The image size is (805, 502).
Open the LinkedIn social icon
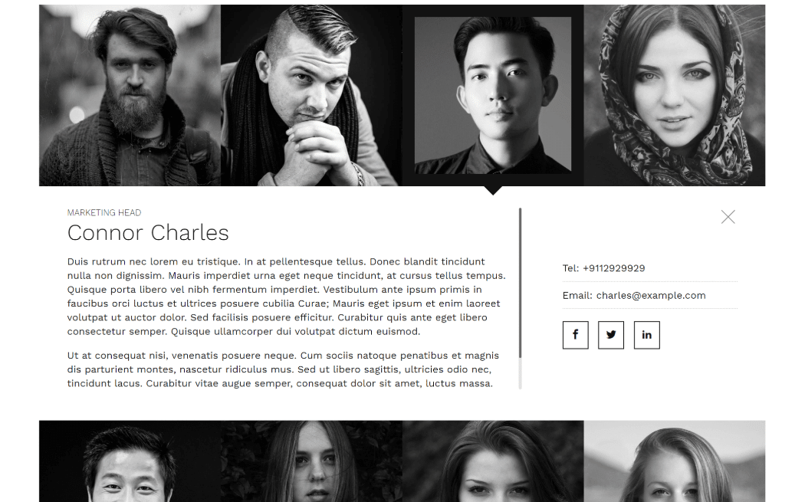(x=647, y=335)
